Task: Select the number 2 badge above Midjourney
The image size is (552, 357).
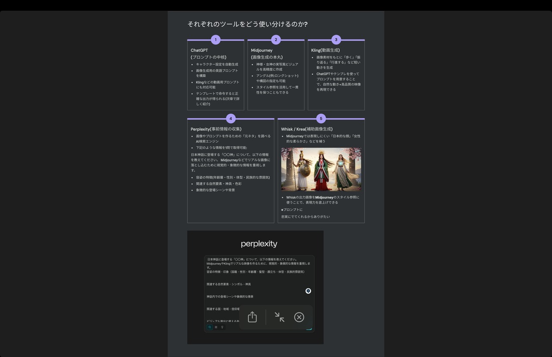Action: (276, 40)
